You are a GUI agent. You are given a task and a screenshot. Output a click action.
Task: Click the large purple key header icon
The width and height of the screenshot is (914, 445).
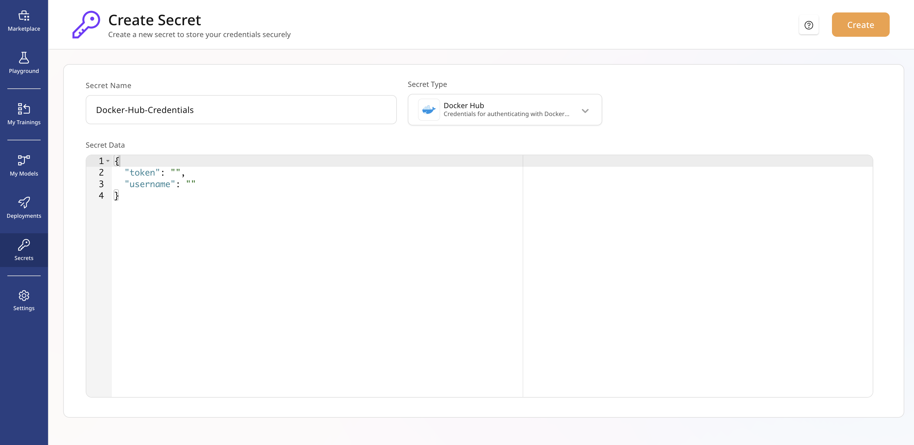coord(86,25)
